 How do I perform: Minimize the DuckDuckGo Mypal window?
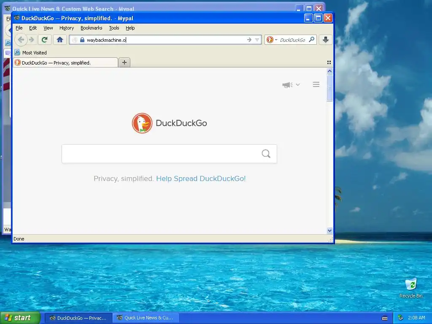coord(308,18)
